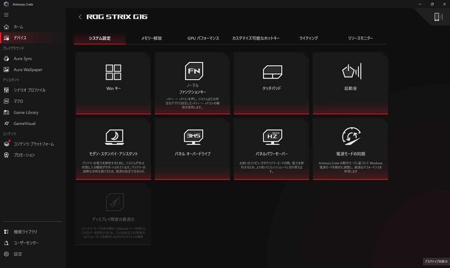The width and height of the screenshot is (450, 268).
Task: Click the Armoury Crate title bar text
Action: click(22, 4)
